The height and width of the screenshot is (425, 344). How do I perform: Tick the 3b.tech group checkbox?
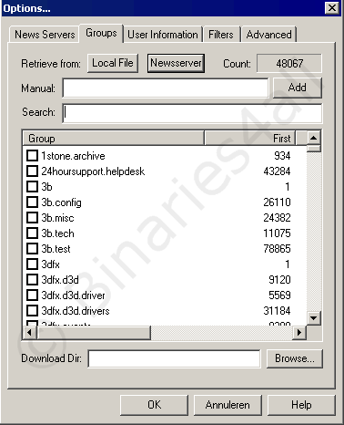(32, 233)
